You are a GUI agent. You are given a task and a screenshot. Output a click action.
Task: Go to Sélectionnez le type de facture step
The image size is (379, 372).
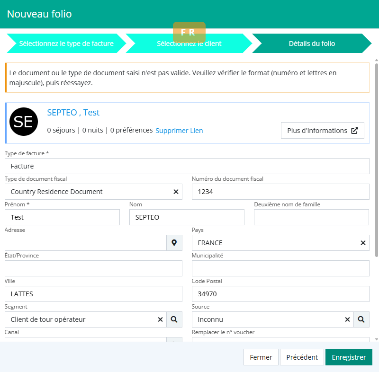point(66,44)
